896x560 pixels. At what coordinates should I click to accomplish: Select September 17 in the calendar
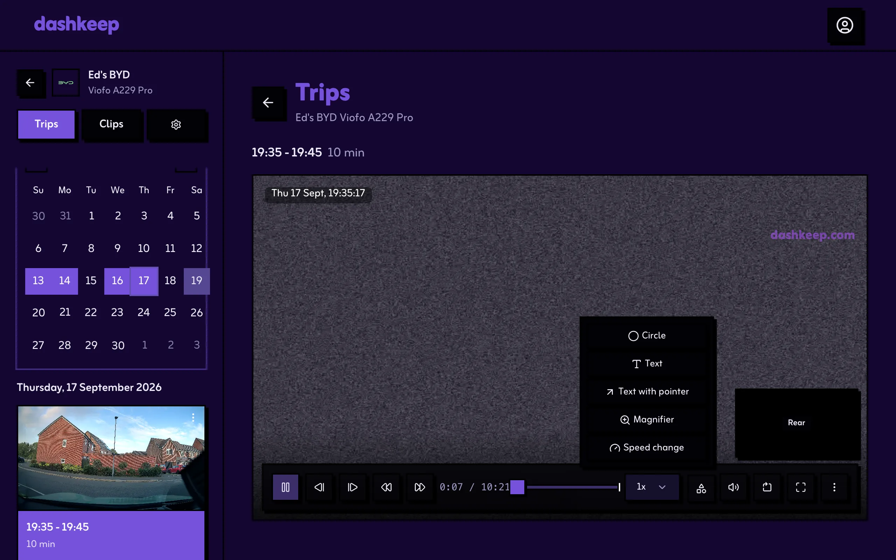click(x=144, y=281)
